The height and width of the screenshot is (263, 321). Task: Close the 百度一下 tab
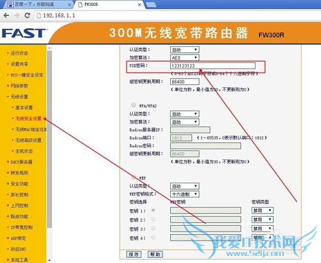tap(69, 5)
